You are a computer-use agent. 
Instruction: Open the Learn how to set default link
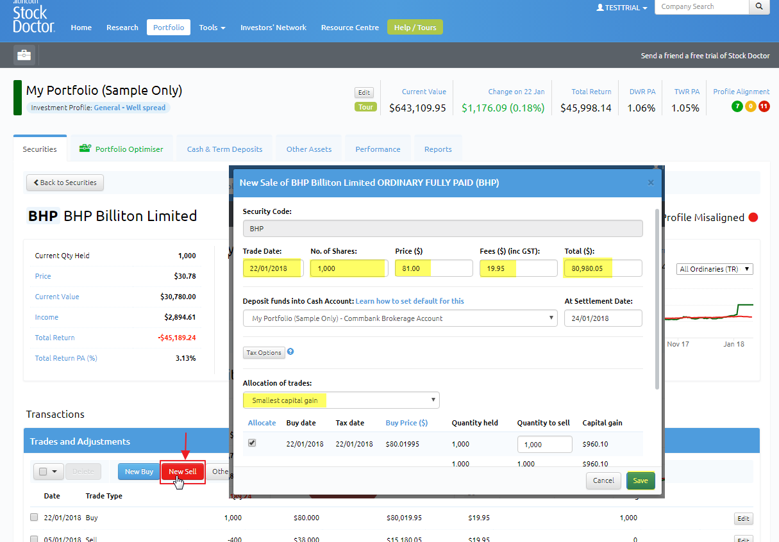tap(410, 301)
